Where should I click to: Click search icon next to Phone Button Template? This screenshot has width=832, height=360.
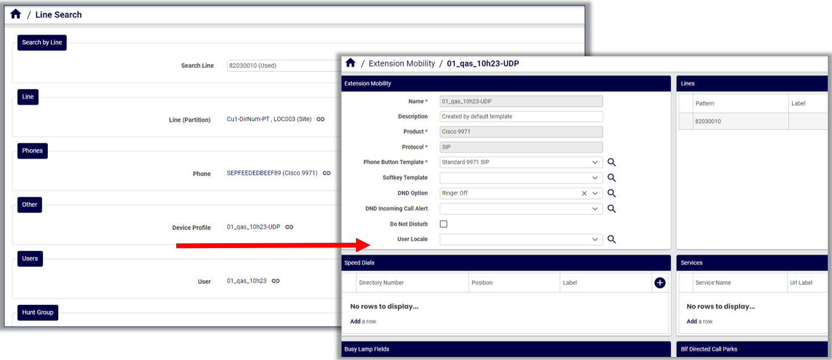point(612,162)
